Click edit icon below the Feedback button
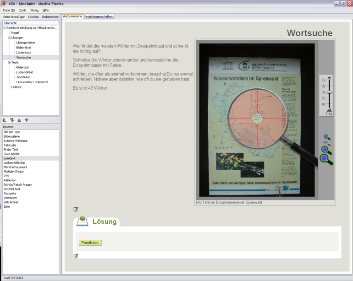Viewport: 353px width, 281px height. (x=76, y=256)
